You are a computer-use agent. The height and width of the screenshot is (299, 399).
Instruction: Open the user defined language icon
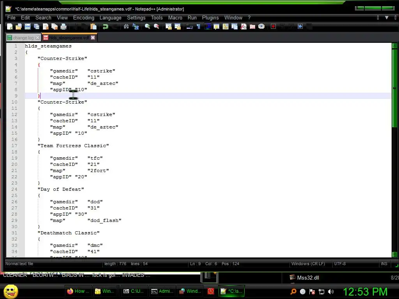tap(217, 26)
